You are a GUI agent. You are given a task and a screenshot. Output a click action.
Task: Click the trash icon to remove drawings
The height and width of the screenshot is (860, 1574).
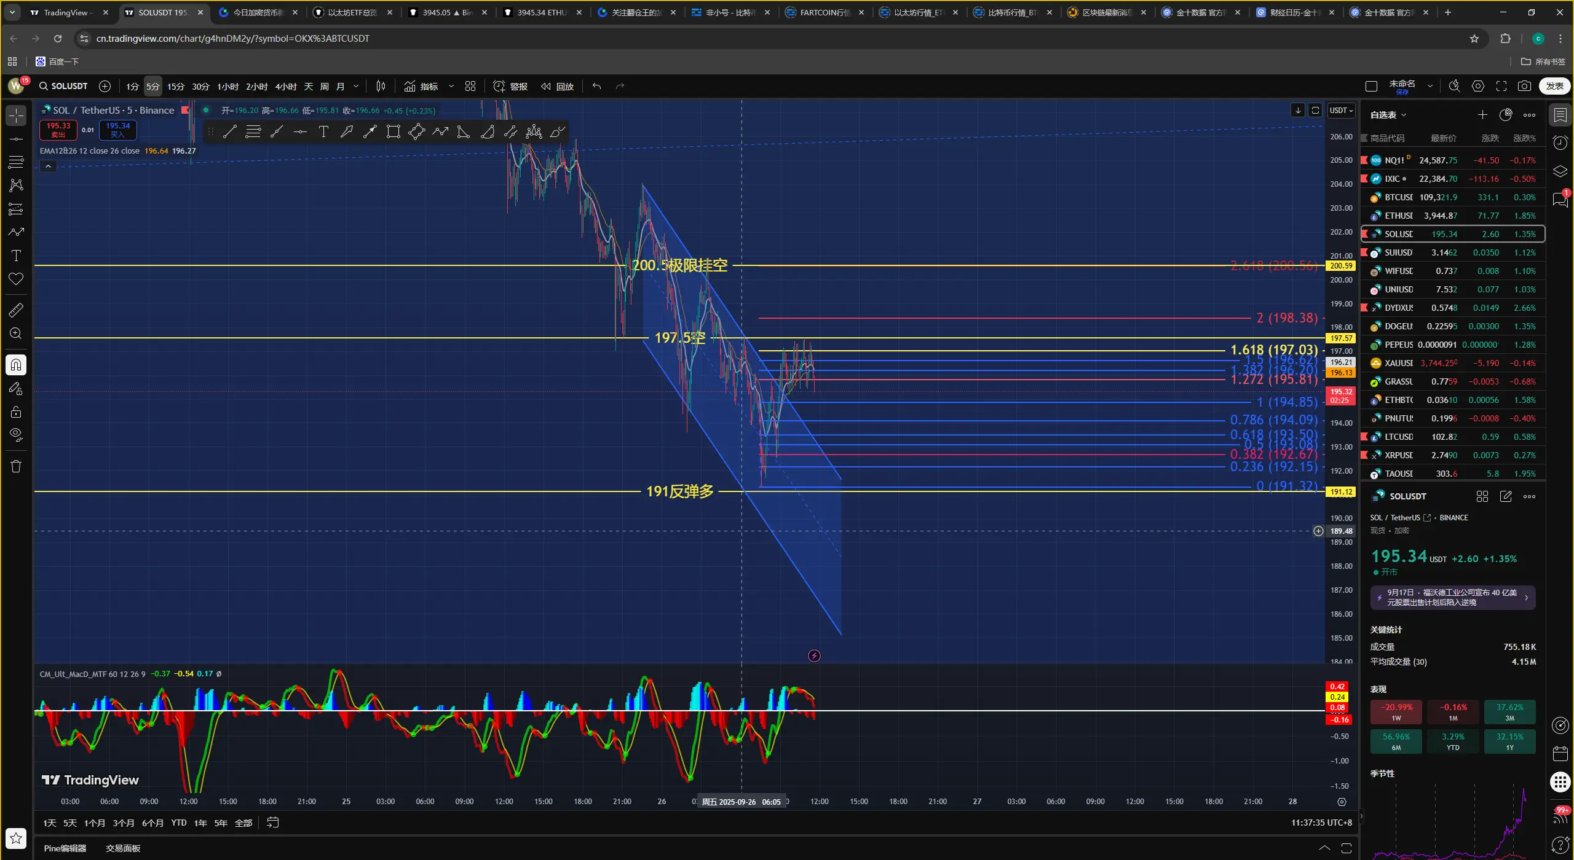pos(16,466)
